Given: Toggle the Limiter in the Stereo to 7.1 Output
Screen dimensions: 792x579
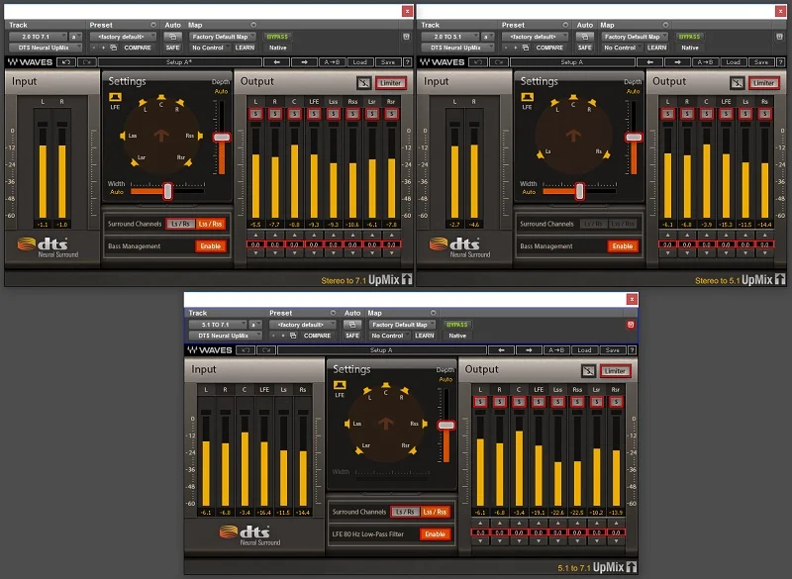Looking at the screenshot, I should click(390, 83).
